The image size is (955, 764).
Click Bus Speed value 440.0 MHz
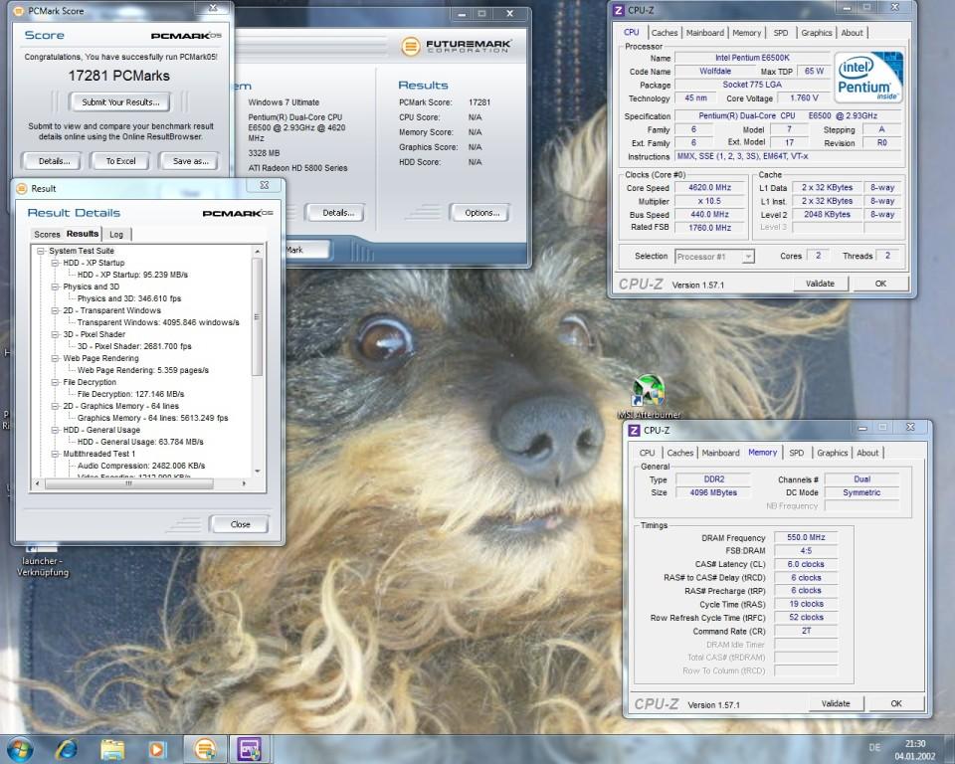(x=709, y=215)
